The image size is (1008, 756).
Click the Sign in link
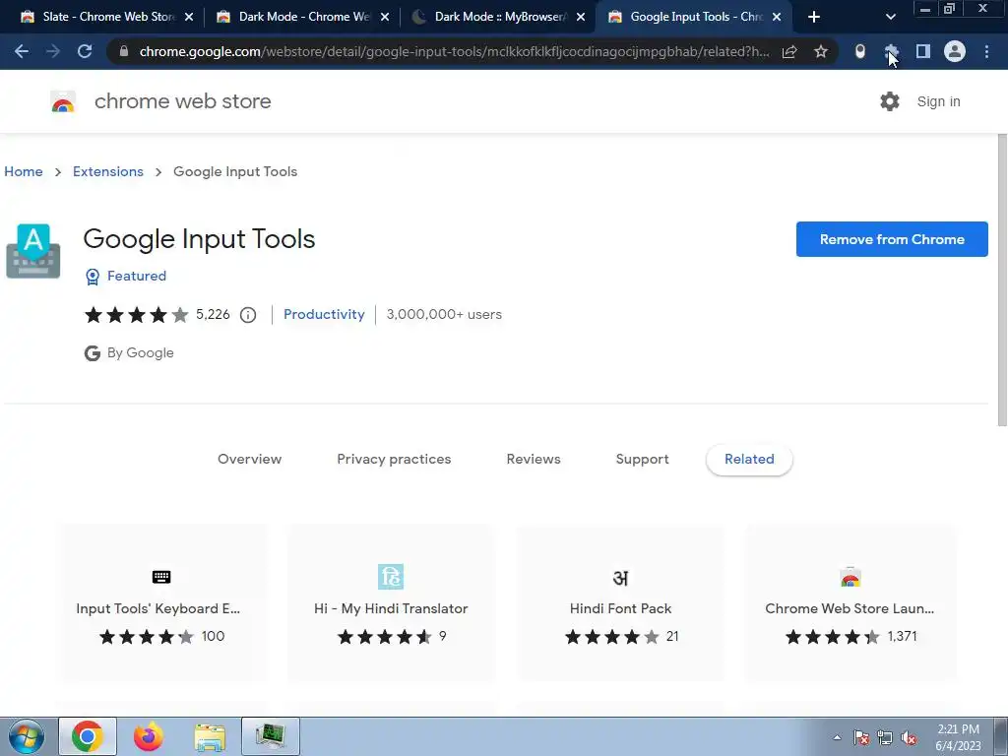(x=938, y=101)
